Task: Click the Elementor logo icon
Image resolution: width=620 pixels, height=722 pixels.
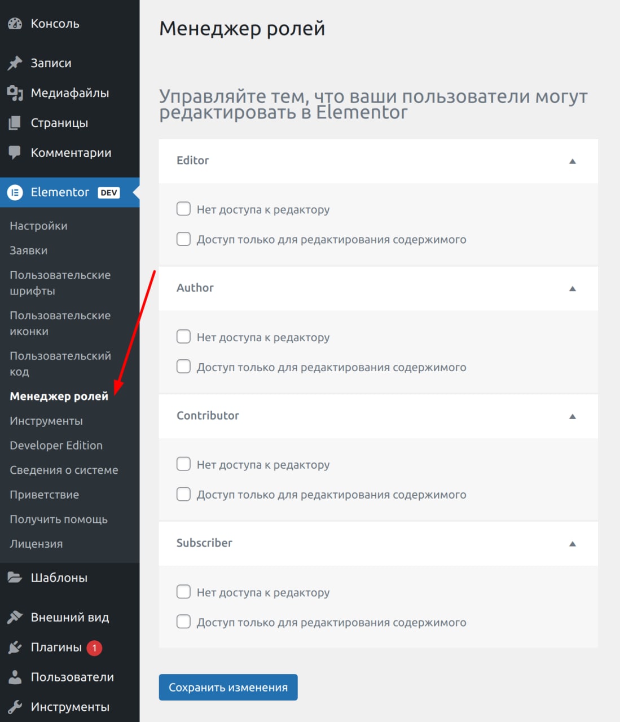Action: [15, 192]
